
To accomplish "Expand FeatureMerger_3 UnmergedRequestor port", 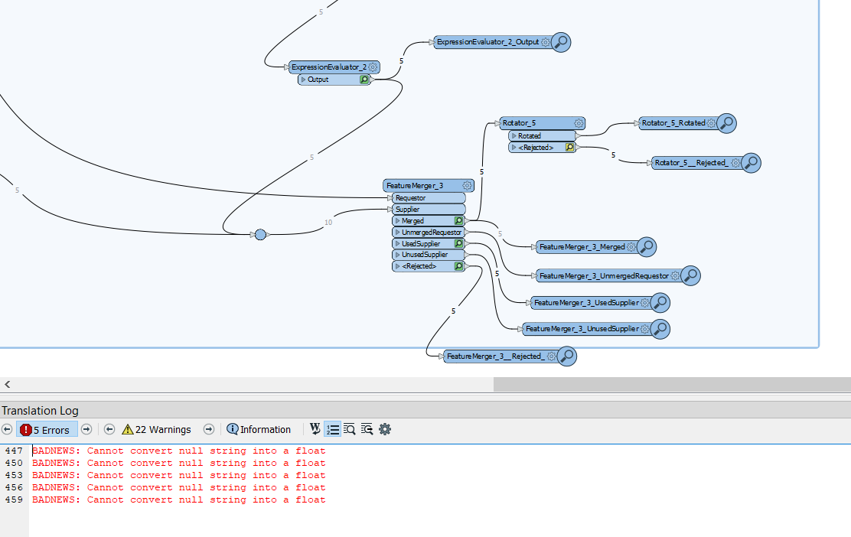I will 397,232.
